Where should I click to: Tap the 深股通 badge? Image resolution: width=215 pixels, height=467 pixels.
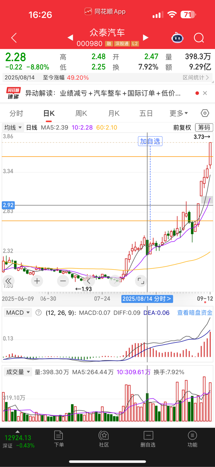coord(122,43)
